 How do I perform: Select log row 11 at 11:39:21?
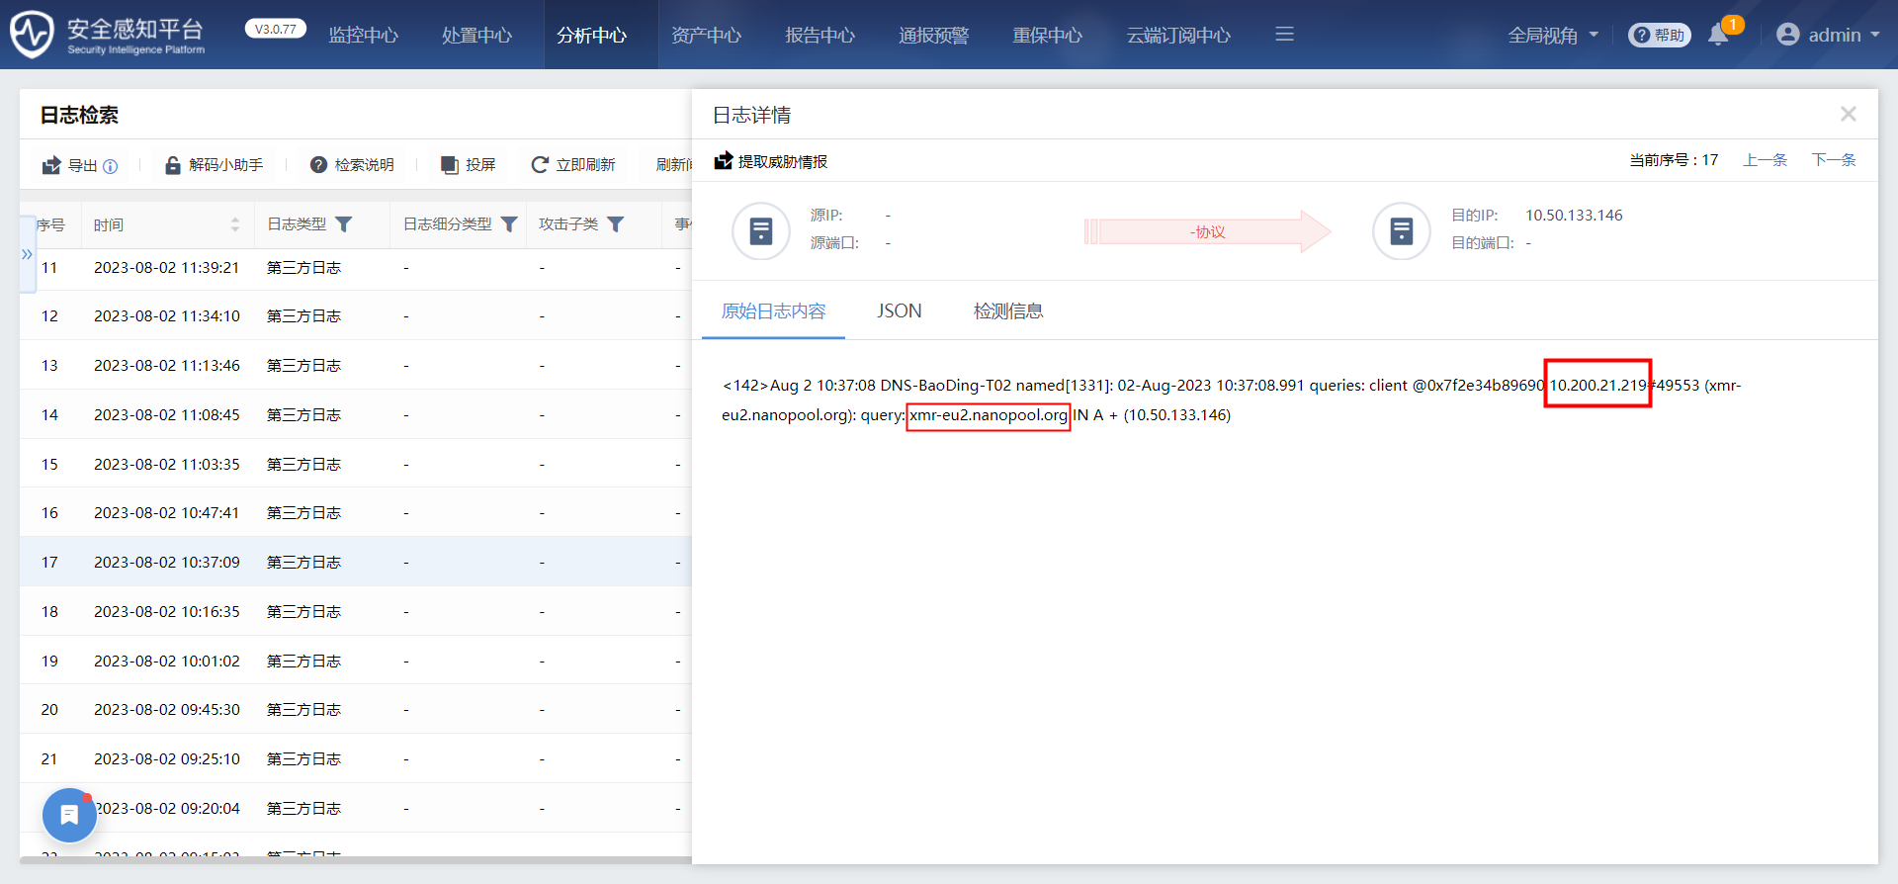(356, 267)
